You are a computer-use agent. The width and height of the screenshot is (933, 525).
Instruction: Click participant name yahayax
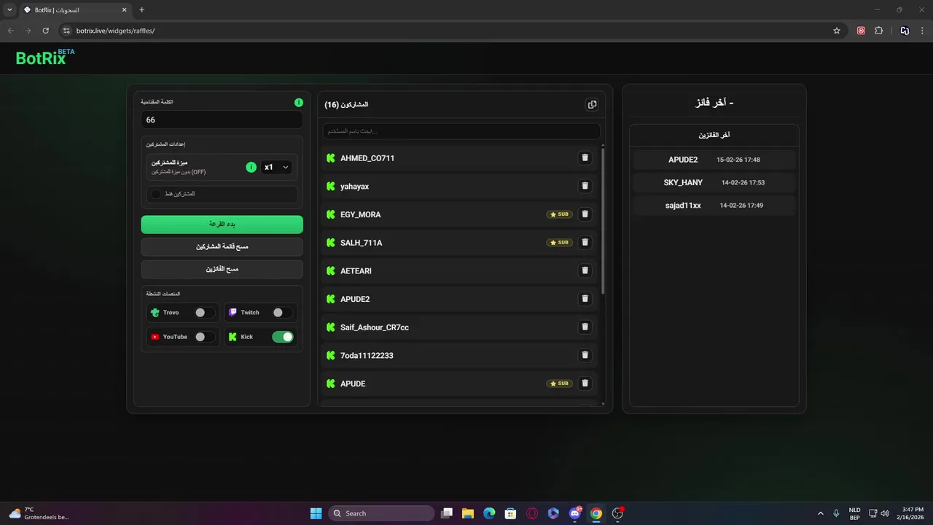coord(355,186)
